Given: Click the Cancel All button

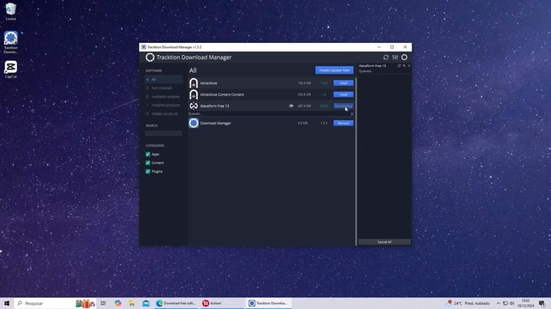Looking at the screenshot, I should [384, 242].
